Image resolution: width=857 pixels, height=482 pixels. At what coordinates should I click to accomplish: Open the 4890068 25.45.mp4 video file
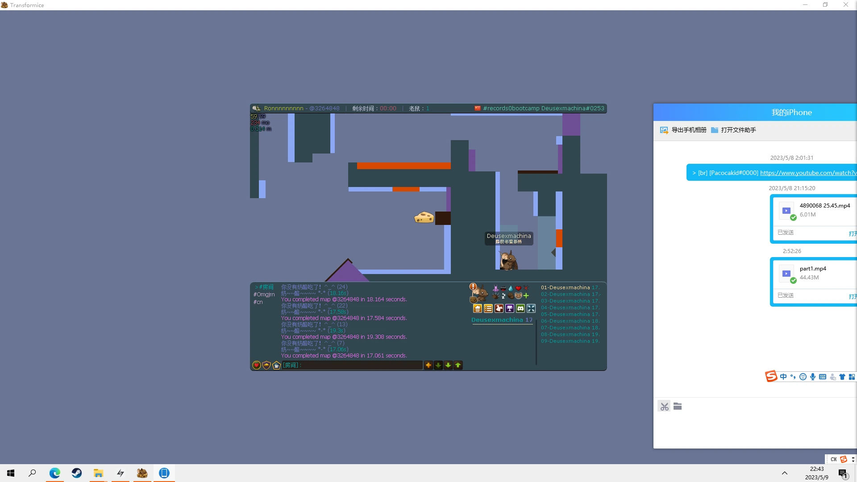[814, 219]
